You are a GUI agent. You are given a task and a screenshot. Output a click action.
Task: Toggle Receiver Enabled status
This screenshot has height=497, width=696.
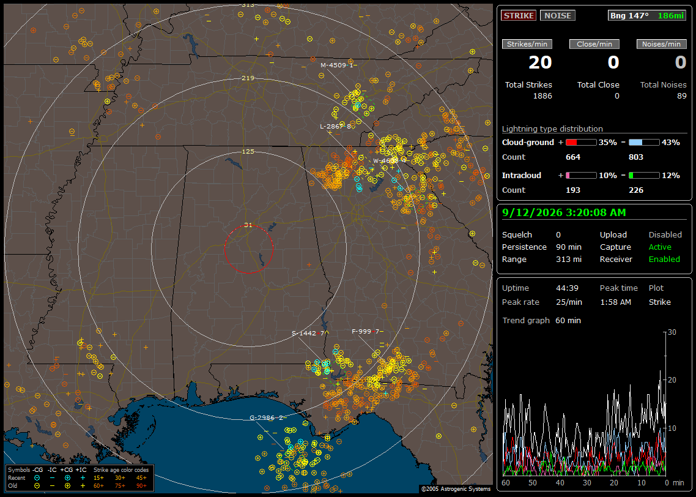pyautogui.click(x=664, y=259)
